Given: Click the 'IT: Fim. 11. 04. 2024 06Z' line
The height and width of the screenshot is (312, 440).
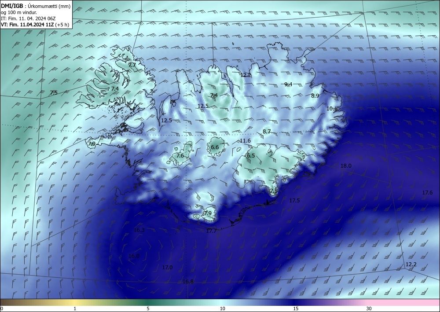Looking at the screenshot, I should pos(28,18).
